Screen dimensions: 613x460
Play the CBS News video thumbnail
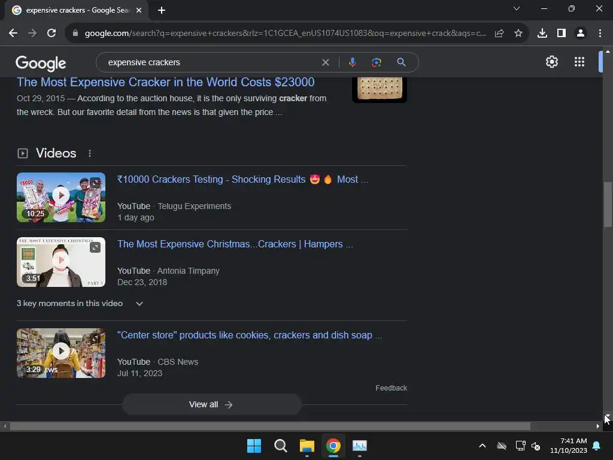[x=61, y=353]
